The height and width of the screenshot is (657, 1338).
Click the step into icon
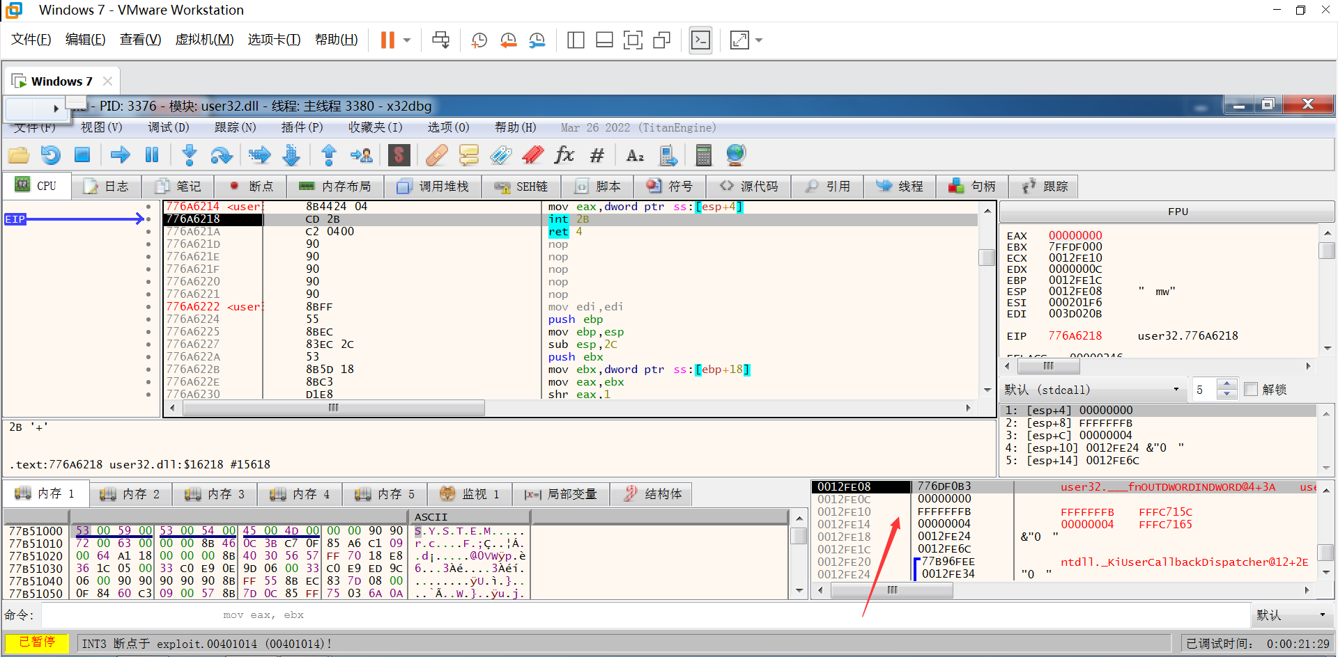(x=189, y=155)
